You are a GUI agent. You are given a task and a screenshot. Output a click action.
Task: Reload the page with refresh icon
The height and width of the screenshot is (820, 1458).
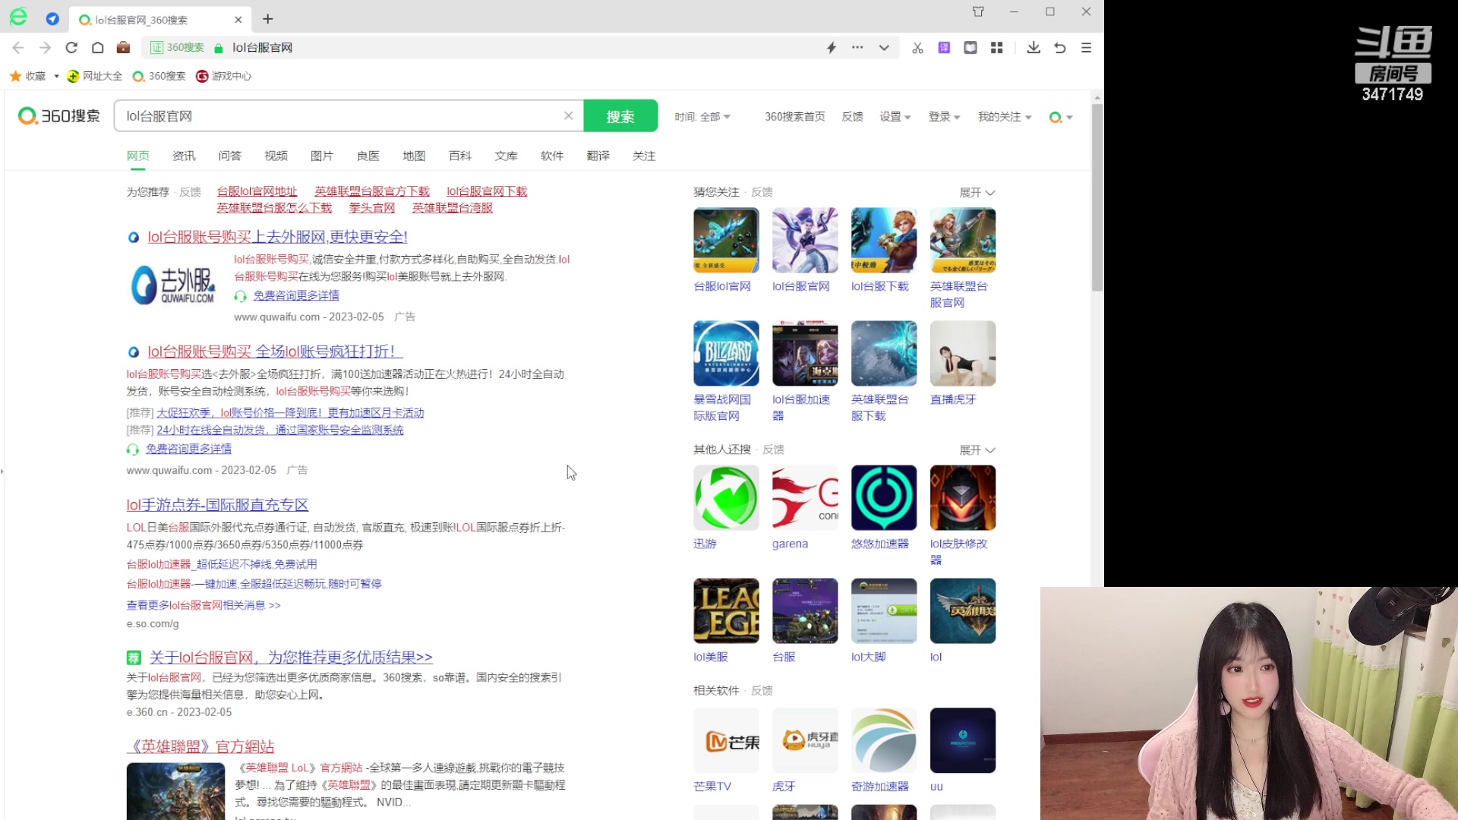click(71, 48)
